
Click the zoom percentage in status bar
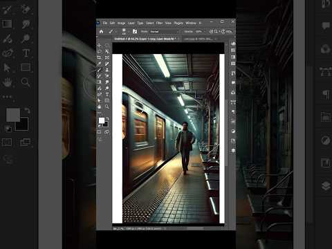tap(118, 229)
